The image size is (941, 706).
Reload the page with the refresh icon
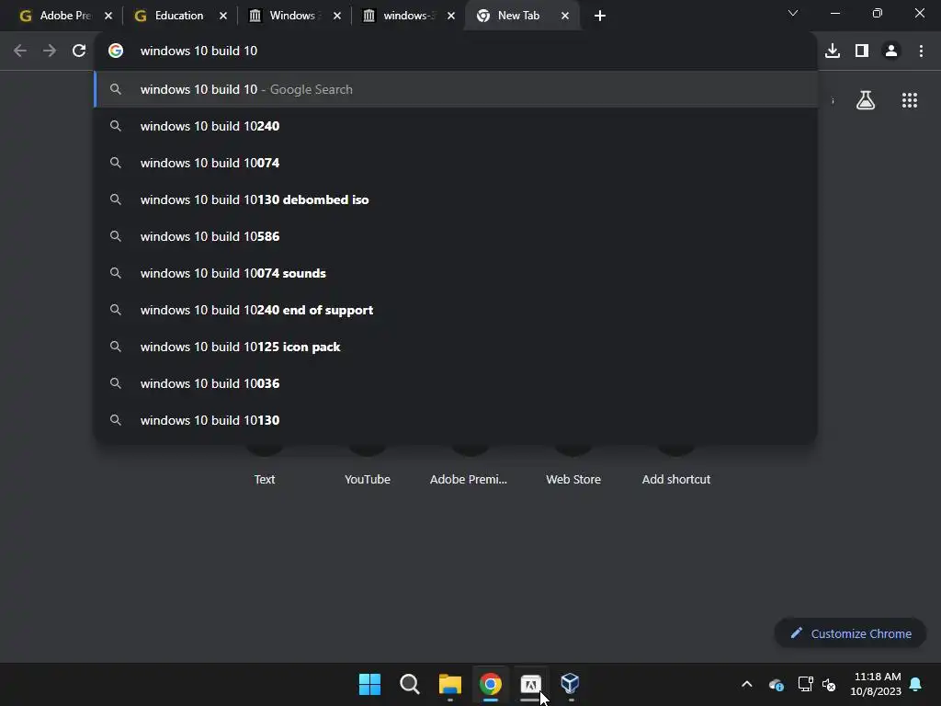point(79,51)
